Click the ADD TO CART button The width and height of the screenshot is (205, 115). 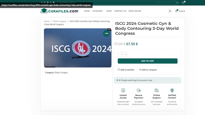click(x=148, y=61)
